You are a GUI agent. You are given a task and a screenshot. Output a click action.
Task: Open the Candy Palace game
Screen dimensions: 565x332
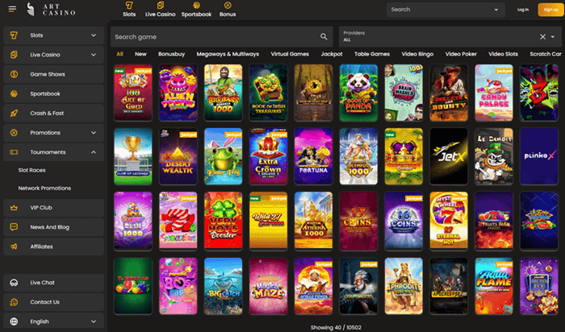point(494,93)
